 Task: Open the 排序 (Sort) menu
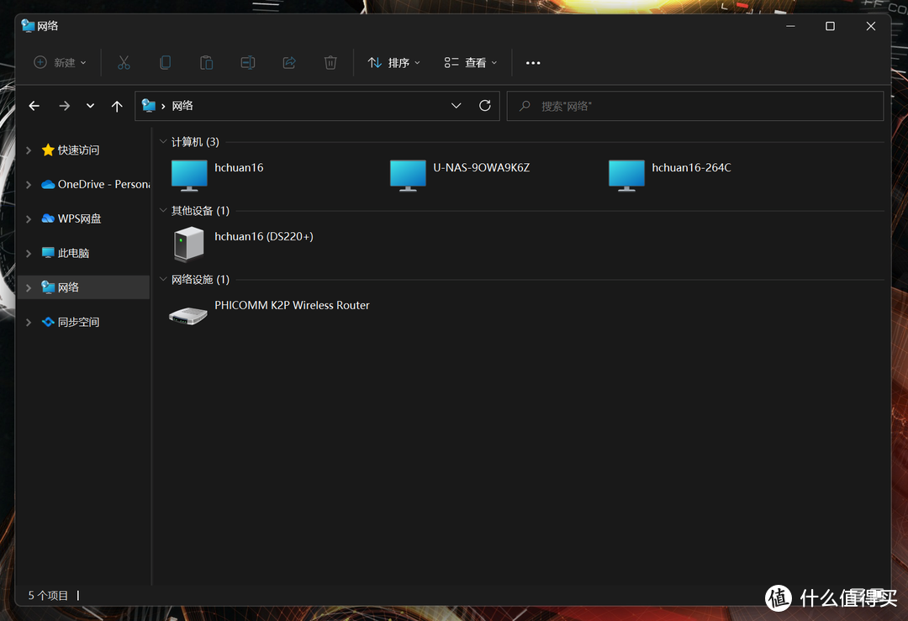pyautogui.click(x=394, y=62)
